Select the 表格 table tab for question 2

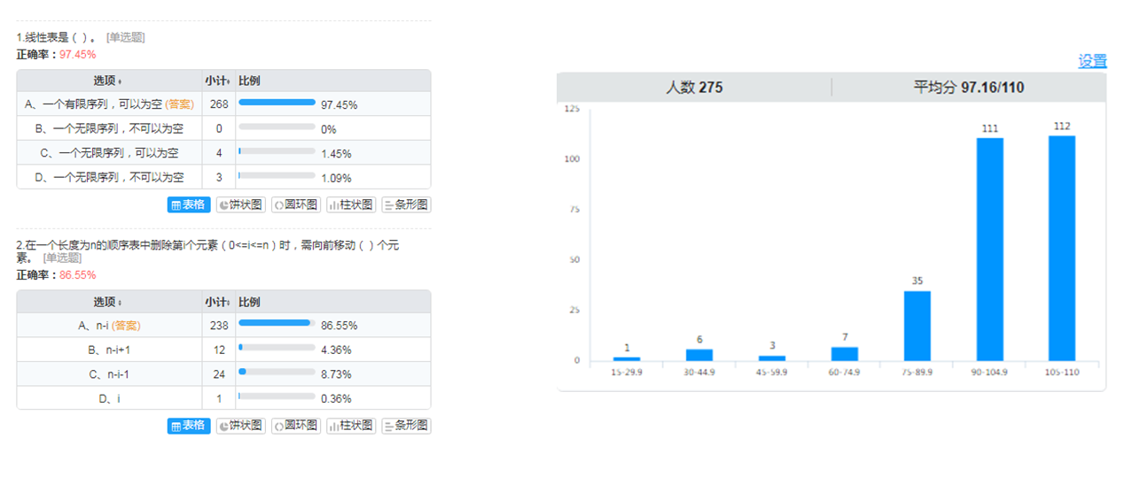[x=189, y=426]
